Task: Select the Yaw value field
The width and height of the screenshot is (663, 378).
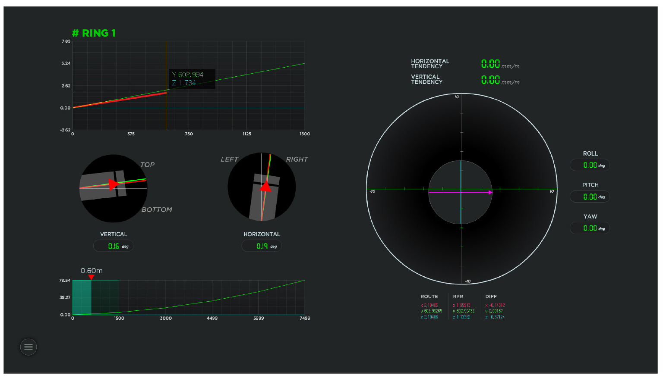Action: (590, 228)
